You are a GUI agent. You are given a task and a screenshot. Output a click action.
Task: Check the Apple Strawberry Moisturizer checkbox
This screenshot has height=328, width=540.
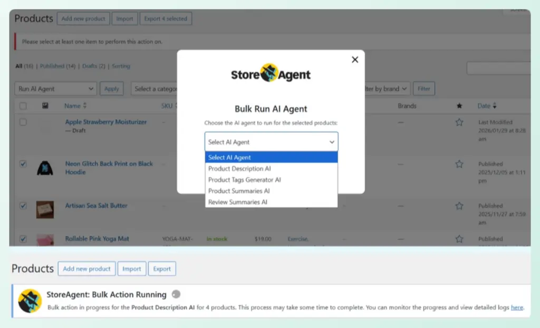(x=22, y=122)
